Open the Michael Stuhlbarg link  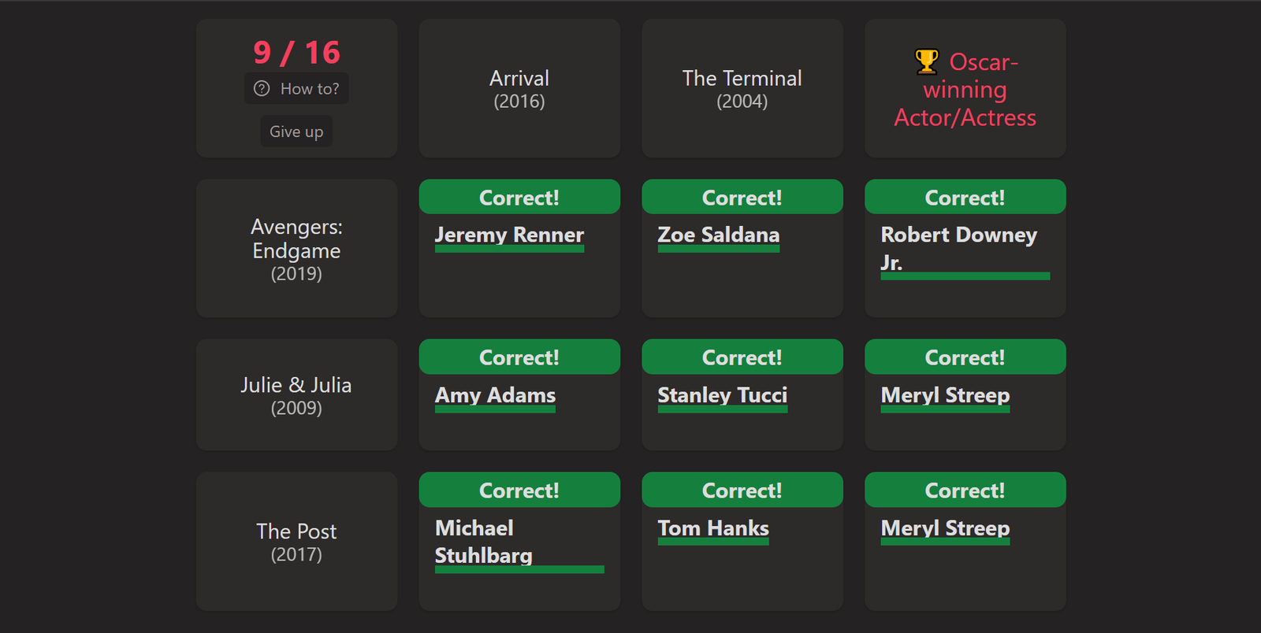[x=484, y=542]
